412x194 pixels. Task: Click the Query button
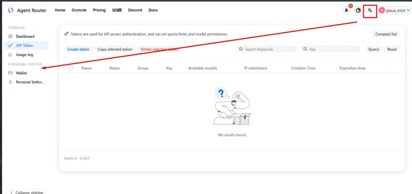[373, 49]
